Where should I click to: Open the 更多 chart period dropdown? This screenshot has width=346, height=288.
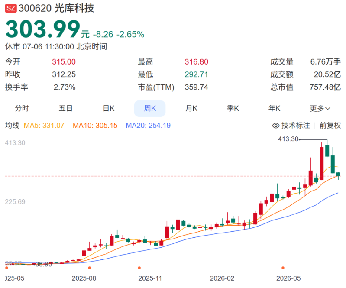[x=320, y=108]
